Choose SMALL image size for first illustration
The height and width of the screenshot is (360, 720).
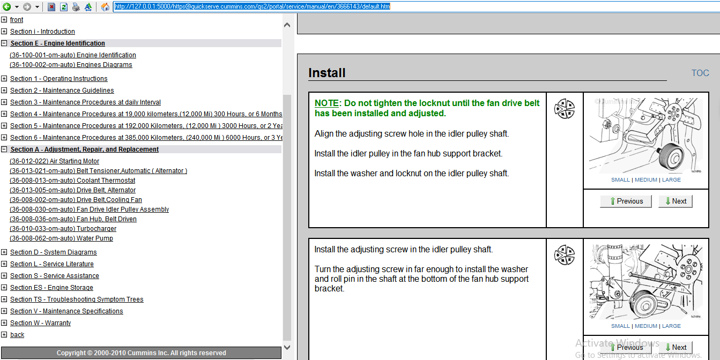[620, 180]
